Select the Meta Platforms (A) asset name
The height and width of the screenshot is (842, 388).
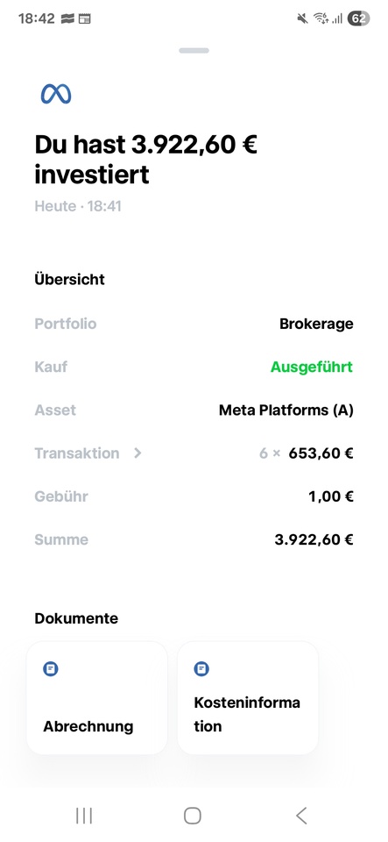(286, 410)
